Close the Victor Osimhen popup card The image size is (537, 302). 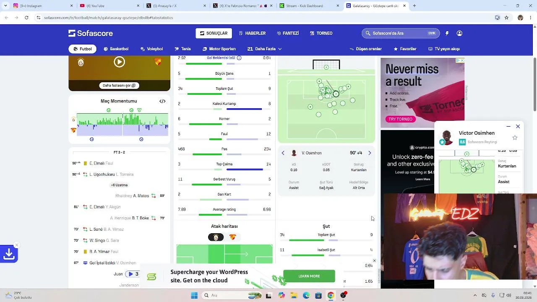point(518,126)
